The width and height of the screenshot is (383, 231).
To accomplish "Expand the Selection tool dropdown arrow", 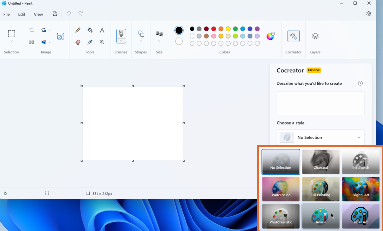I will click(12, 41).
